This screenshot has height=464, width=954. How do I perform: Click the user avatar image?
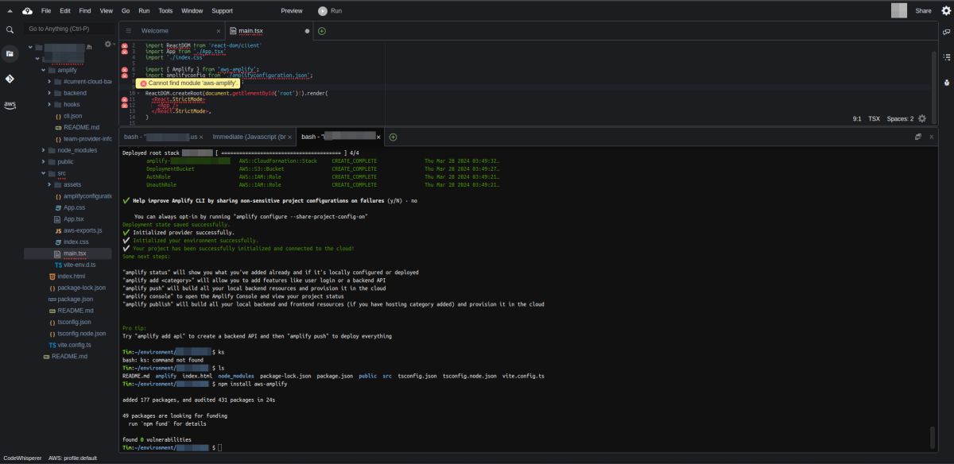pos(899,10)
